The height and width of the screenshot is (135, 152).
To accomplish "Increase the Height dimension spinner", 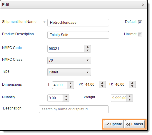I will [x=132, y=83].
